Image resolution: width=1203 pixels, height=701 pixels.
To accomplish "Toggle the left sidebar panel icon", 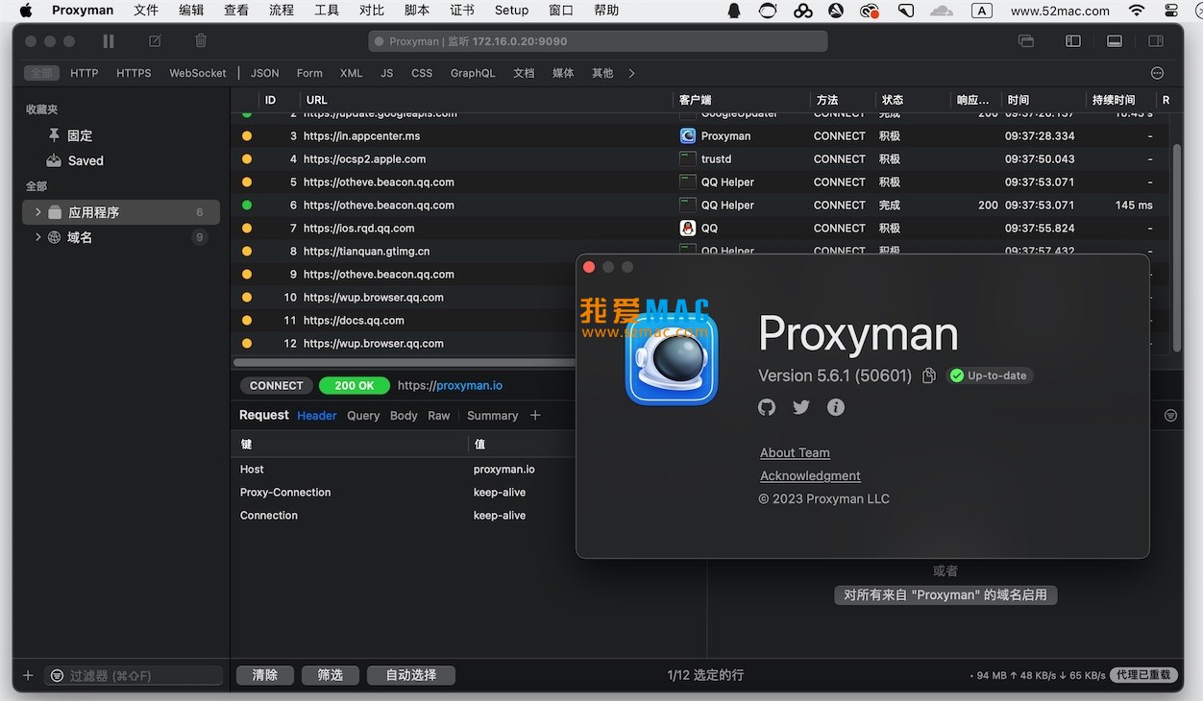I will coord(1073,41).
